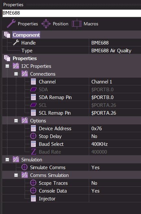Select the Device Address 0x76 value

point(115,128)
